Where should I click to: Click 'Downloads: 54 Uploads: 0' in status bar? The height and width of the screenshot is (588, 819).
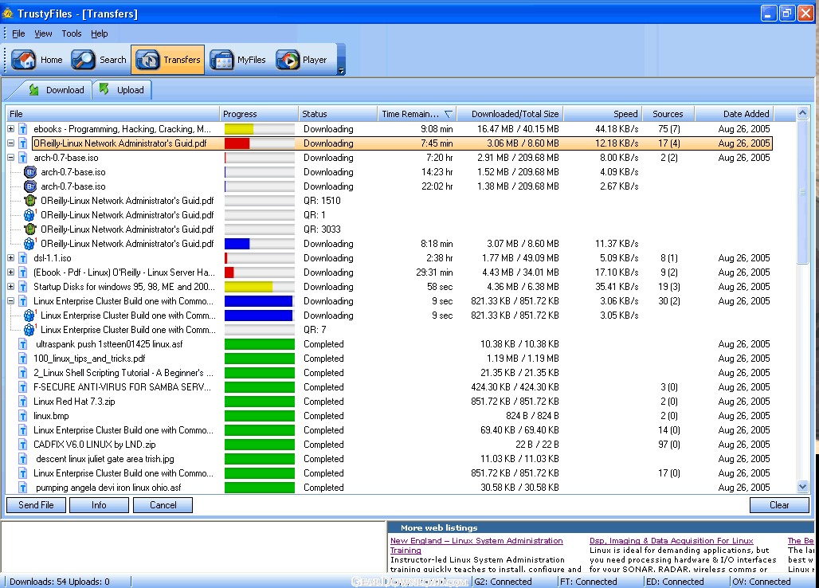pos(60,582)
